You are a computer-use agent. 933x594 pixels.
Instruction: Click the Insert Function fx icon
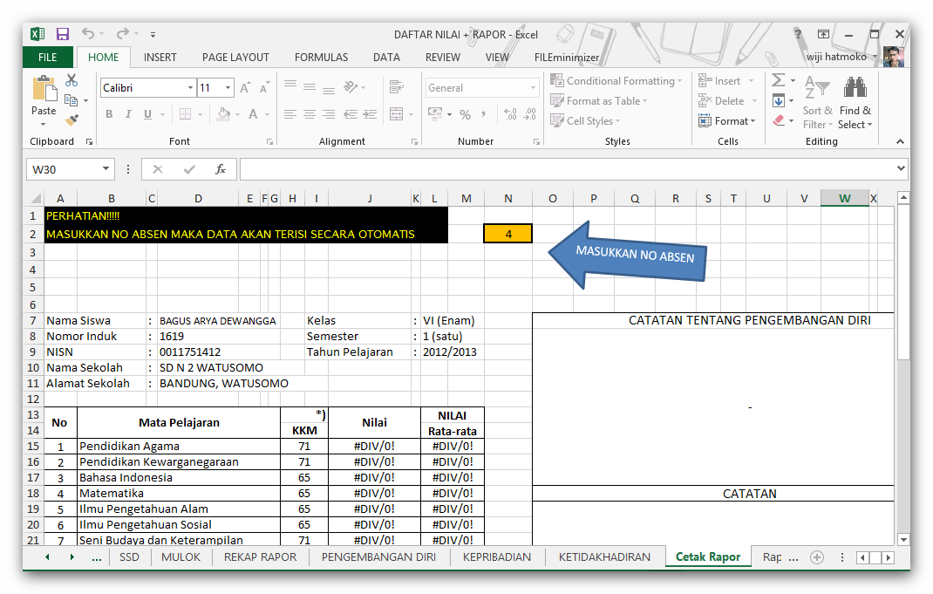220,169
